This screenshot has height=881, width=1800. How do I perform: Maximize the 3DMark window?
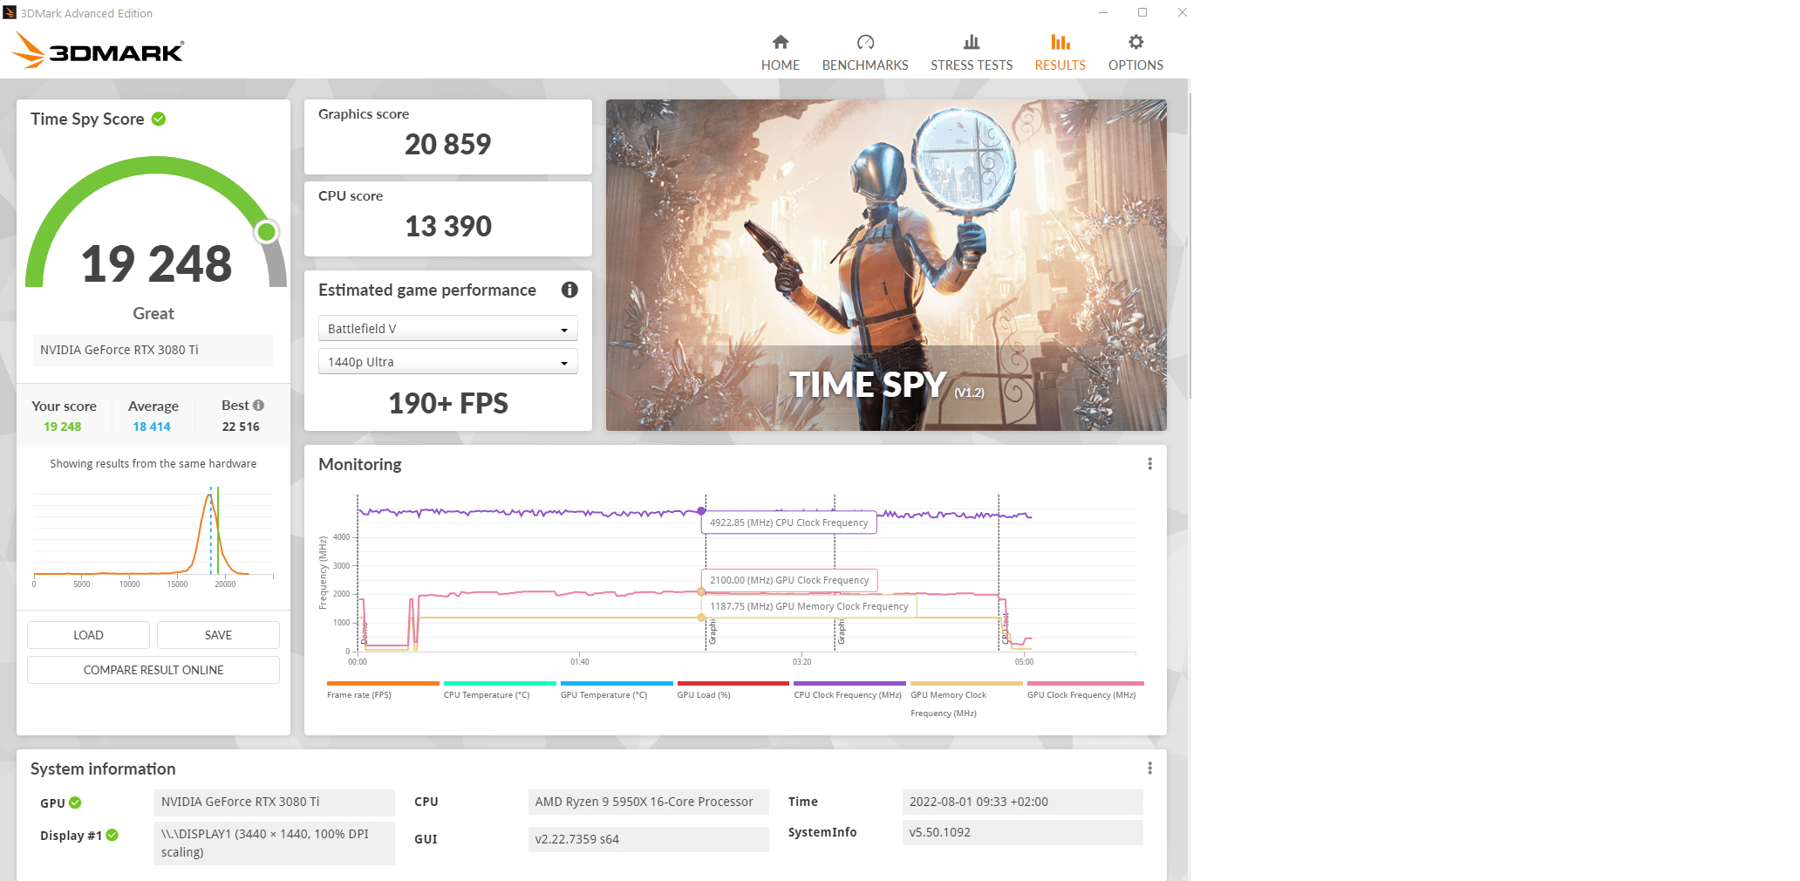pyautogui.click(x=1142, y=12)
